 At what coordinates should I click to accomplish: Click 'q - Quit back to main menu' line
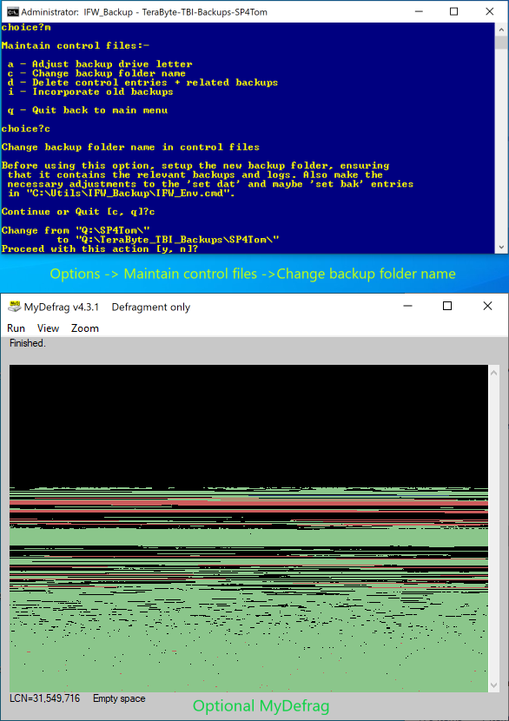tap(88, 110)
